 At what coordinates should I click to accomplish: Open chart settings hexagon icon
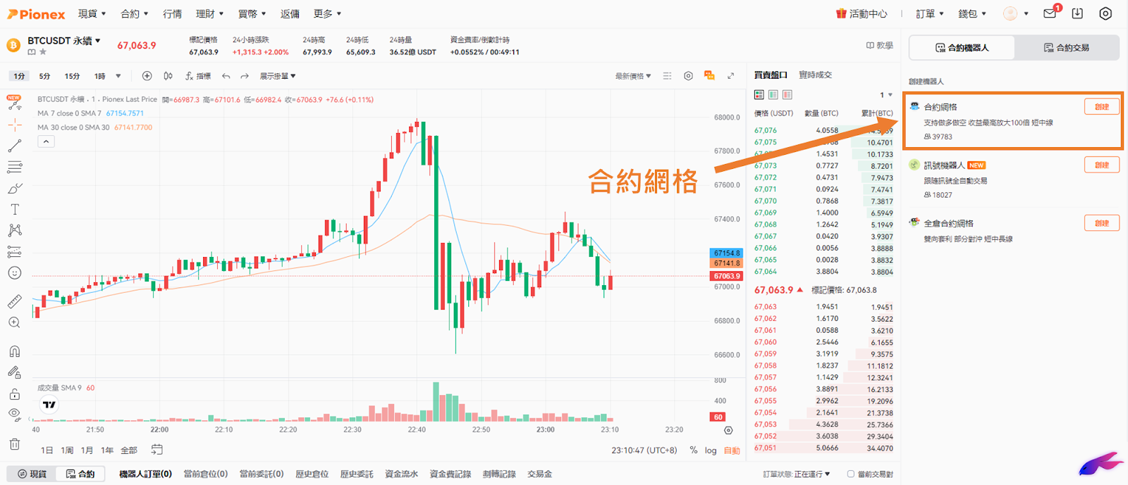(688, 76)
